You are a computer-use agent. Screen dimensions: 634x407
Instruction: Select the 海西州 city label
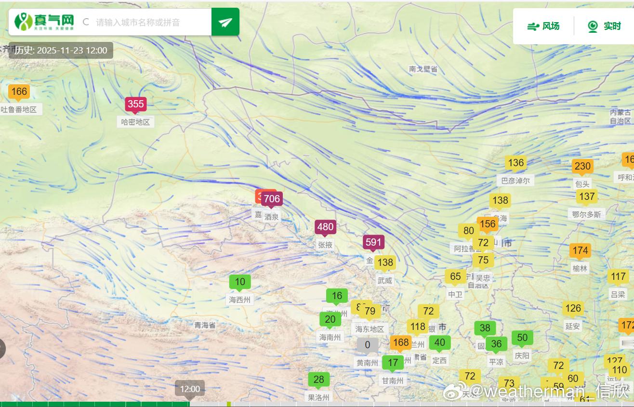[x=240, y=300]
